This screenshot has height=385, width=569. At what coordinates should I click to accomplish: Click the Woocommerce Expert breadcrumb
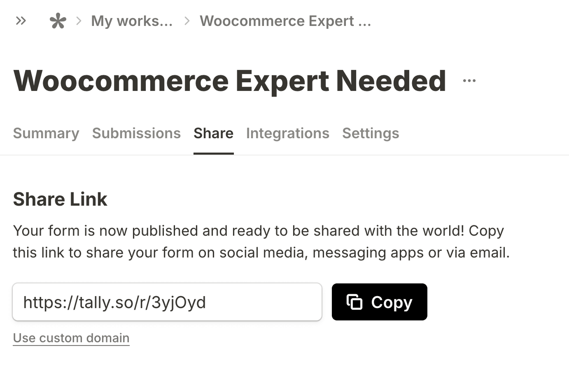[x=285, y=21]
